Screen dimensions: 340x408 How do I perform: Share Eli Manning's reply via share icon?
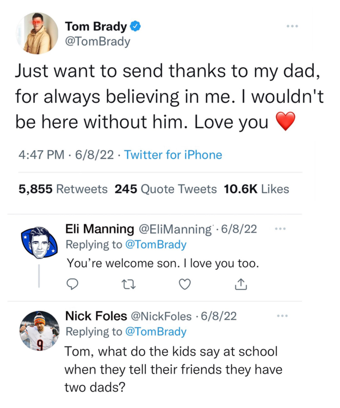coord(242,283)
